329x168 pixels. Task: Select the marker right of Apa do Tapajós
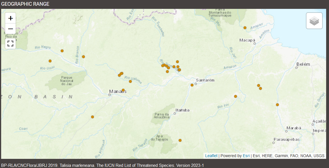click(x=180, y=140)
